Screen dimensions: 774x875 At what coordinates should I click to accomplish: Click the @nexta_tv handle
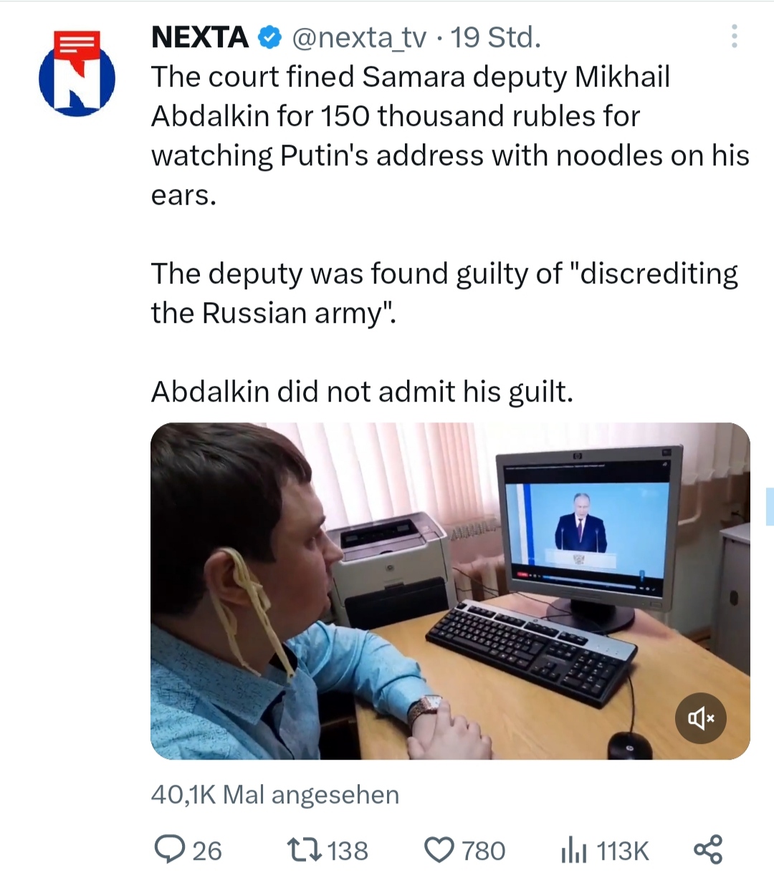[x=358, y=37]
